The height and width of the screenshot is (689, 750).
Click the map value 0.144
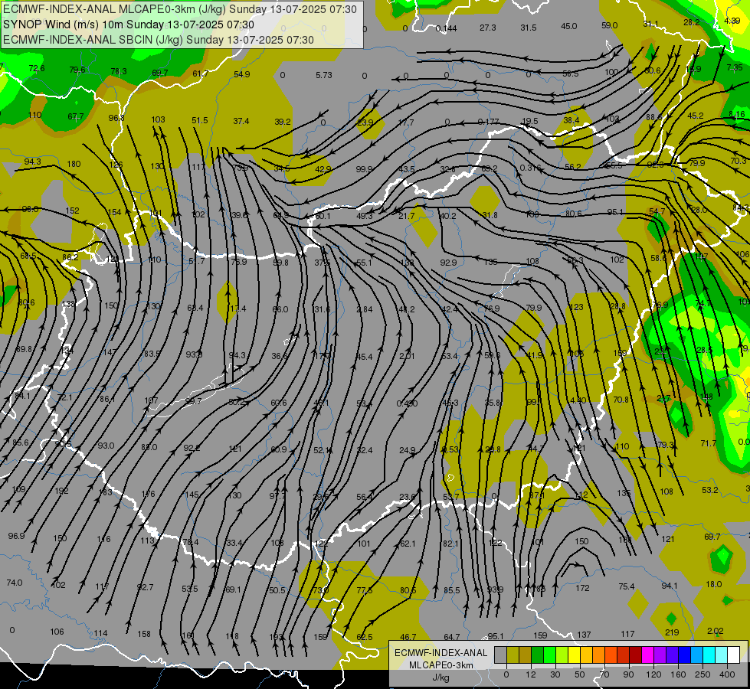pyautogui.click(x=447, y=28)
